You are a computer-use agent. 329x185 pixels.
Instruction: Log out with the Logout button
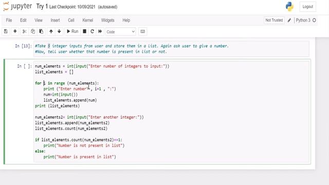(307, 7)
